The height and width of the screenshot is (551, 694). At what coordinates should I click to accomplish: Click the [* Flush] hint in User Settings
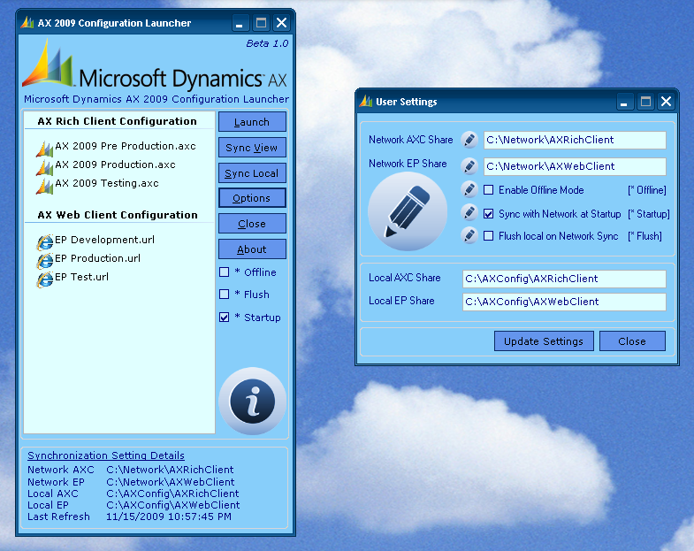(x=644, y=236)
